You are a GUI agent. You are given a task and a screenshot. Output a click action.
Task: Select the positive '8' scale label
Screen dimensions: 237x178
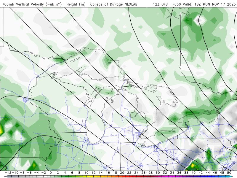[x=79, y=173]
